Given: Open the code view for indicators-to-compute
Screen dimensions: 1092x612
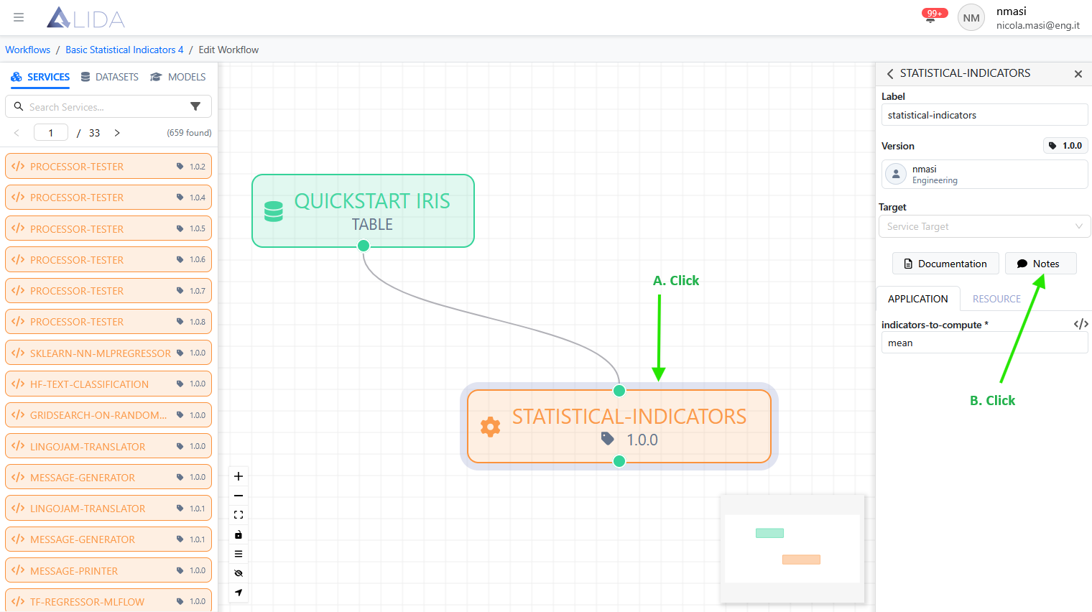Looking at the screenshot, I should click(1081, 324).
